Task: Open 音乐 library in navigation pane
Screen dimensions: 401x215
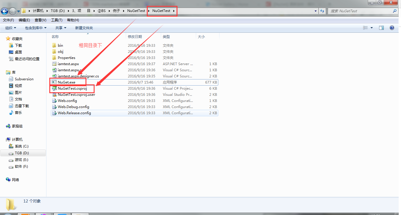Action: [x=18, y=112]
